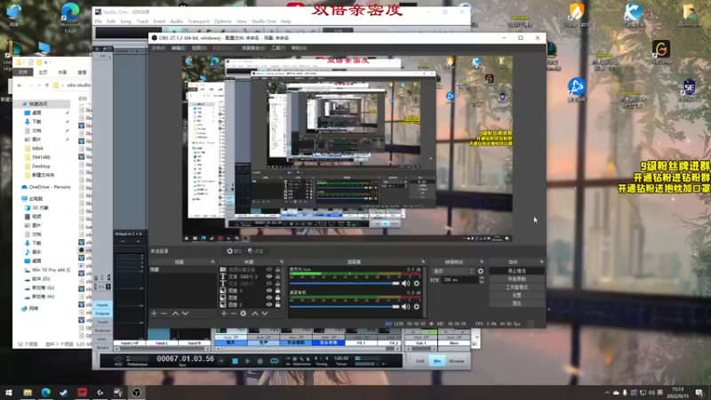Move the selected source up
711x400 pixels.
255,314
